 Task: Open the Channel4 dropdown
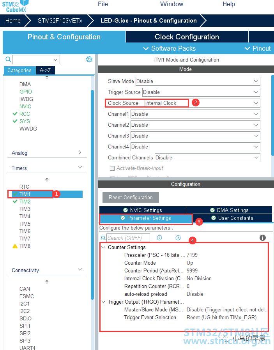click(x=195, y=147)
